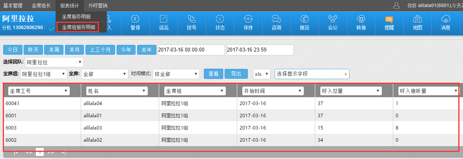Expand the 选择团队 team dropdown

pyautogui.click(x=54, y=62)
